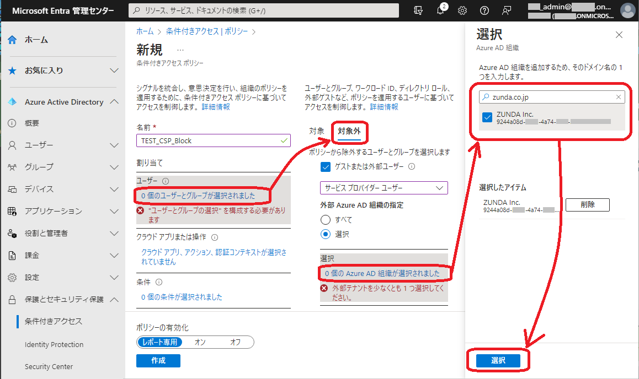Collapse 保護とセキュリティ保護 section
The image size is (639, 379).
pos(115,300)
